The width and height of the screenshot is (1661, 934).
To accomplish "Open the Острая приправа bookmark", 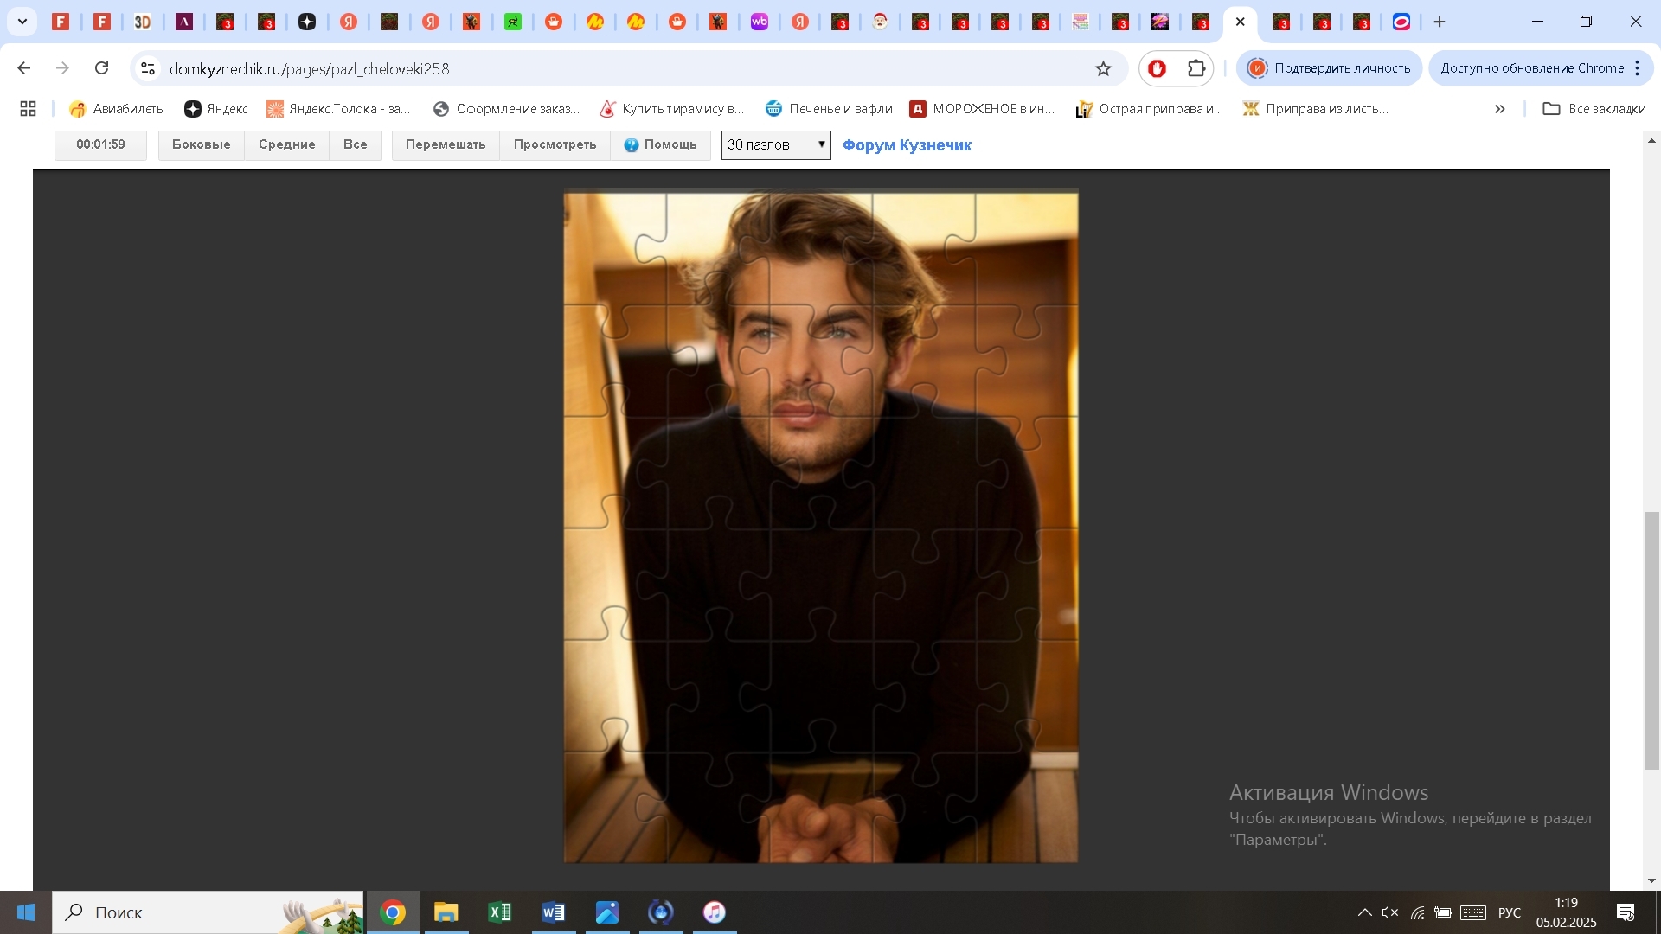I will (x=1150, y=108).
